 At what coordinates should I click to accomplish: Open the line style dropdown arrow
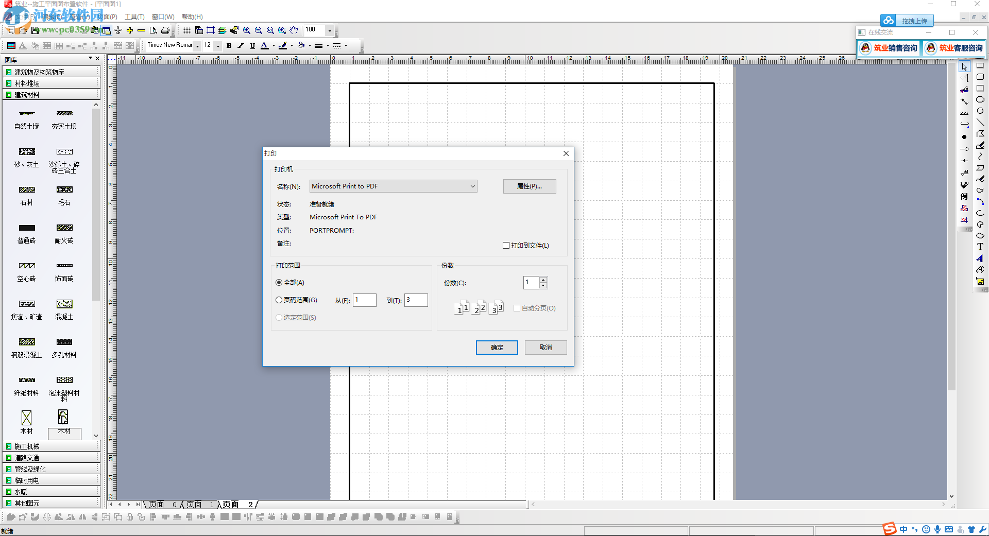(346, 45)
